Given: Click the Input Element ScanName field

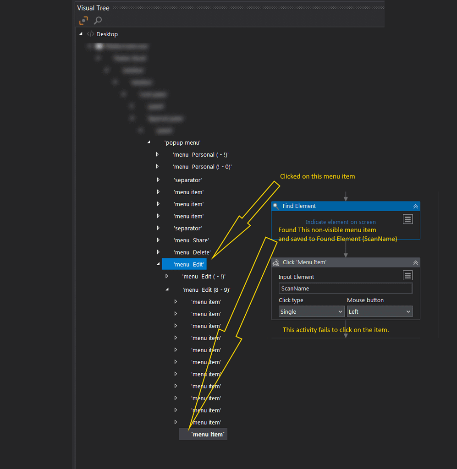Looking at the screenshot, I should pyautogui.click(x=345, y=289).
